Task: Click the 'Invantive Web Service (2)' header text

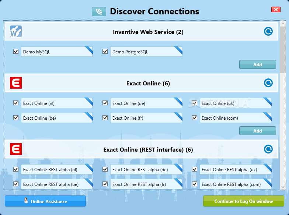Action: point(148,32)
